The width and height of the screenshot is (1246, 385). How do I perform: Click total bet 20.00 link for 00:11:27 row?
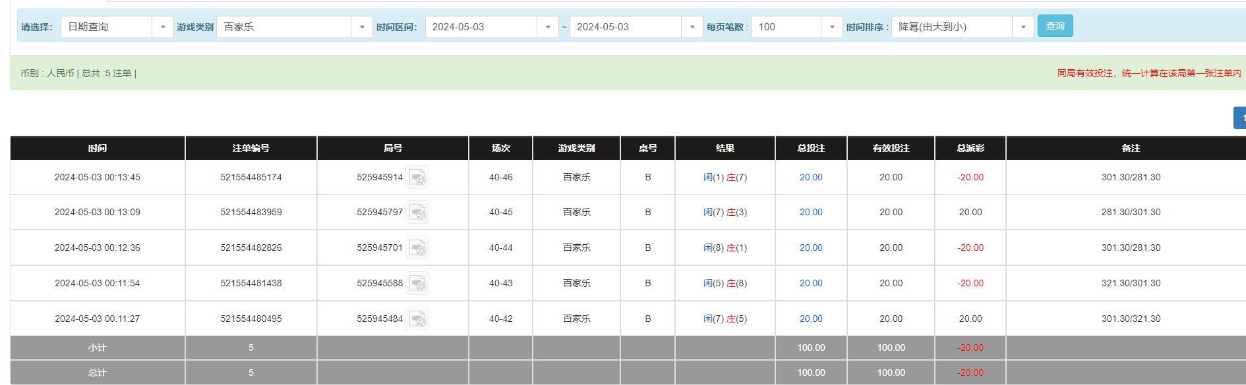(x=811, y=319)
